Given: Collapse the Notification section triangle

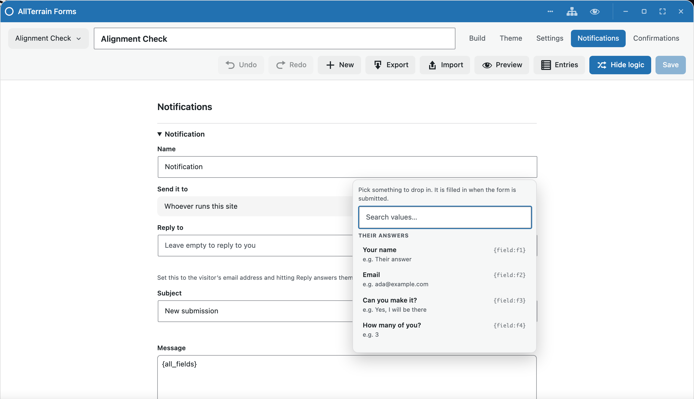Looking at the screenshot, I should 159,134.
